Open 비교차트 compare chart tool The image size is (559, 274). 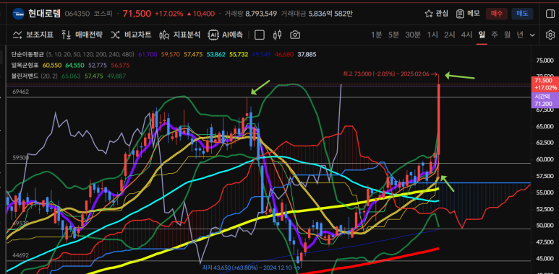[131, 35]
